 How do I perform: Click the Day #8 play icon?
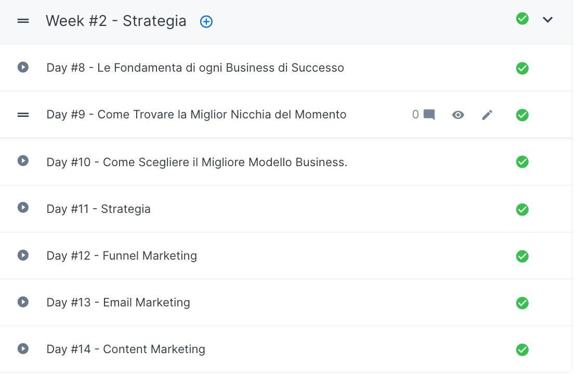tap(23, 68)
